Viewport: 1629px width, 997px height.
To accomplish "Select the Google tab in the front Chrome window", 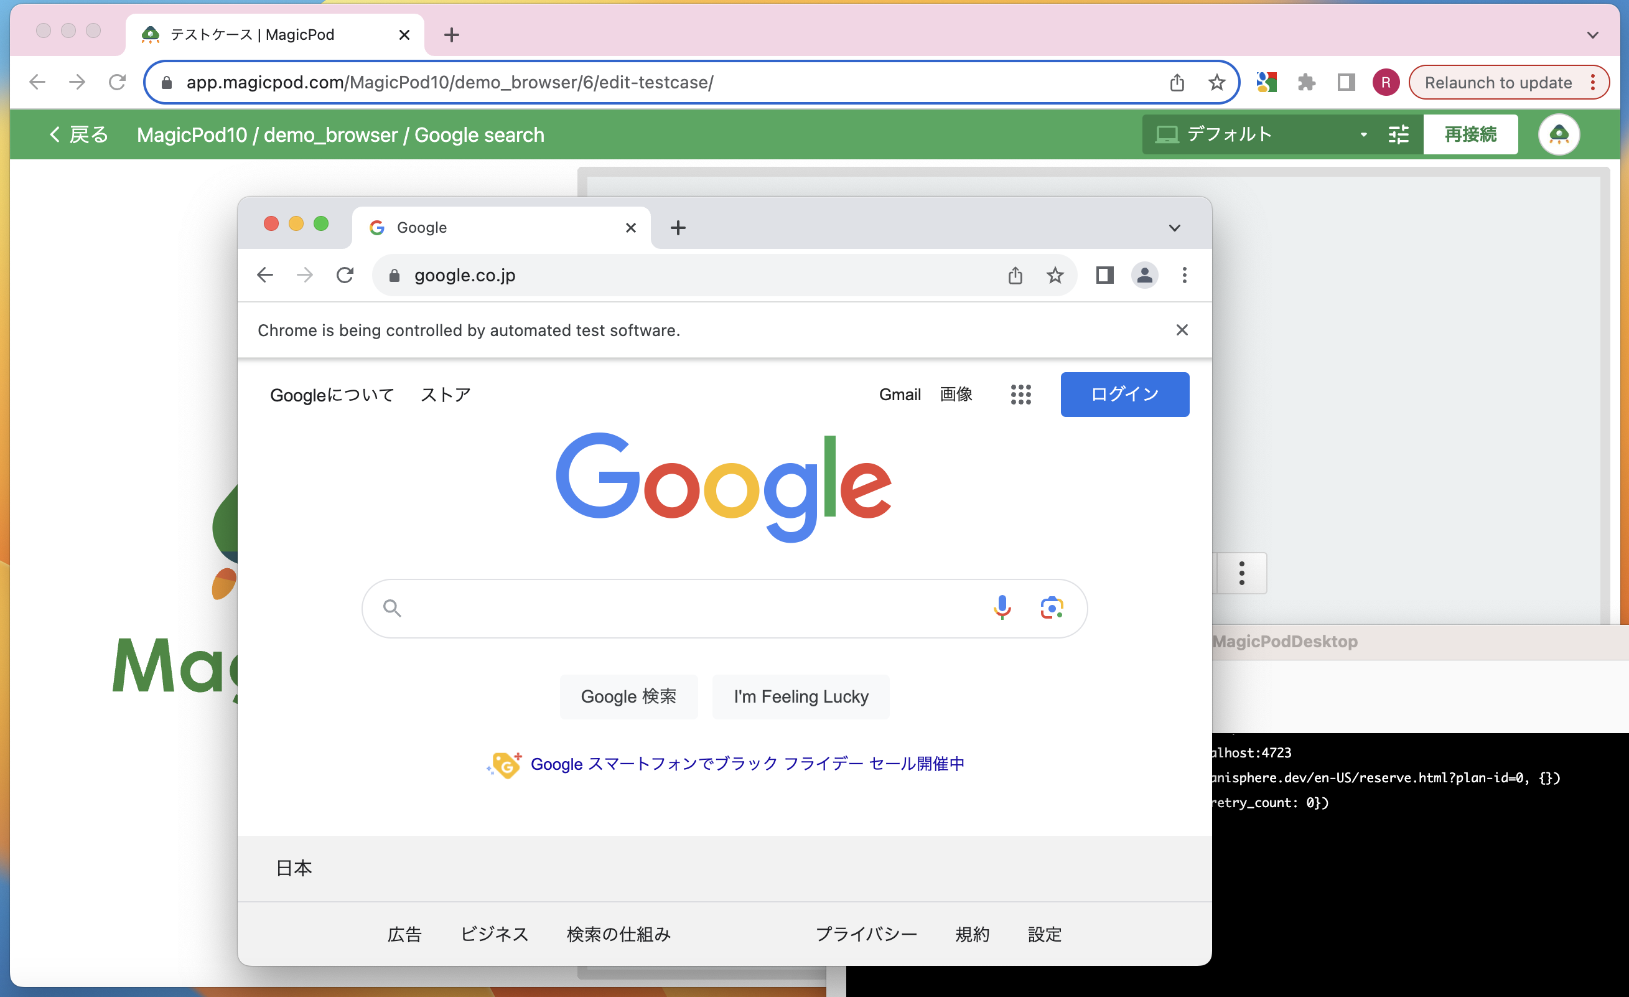I will coord(500,227).
